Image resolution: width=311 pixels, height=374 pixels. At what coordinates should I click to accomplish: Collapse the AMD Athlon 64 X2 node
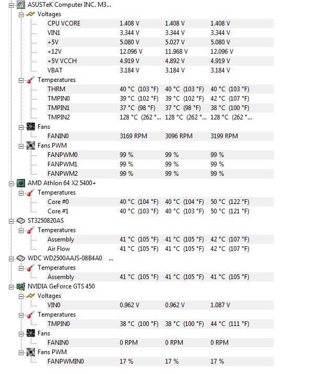point(11,184)
